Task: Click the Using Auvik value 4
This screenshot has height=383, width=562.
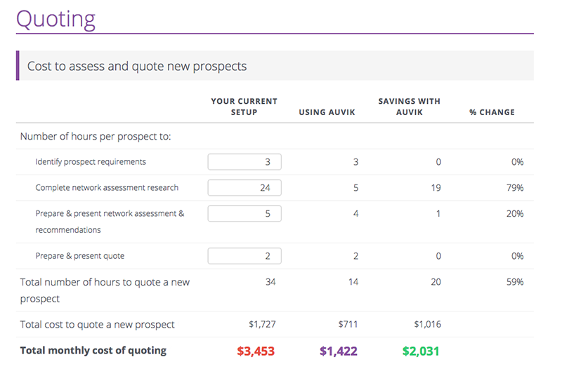Action: [355, 214]
